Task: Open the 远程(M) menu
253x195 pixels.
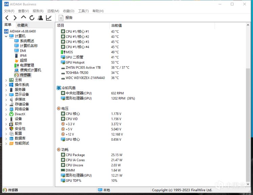Action: pos(53,11)
